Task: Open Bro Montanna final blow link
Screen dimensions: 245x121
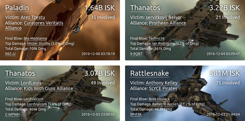Action: tap(35, 38)
